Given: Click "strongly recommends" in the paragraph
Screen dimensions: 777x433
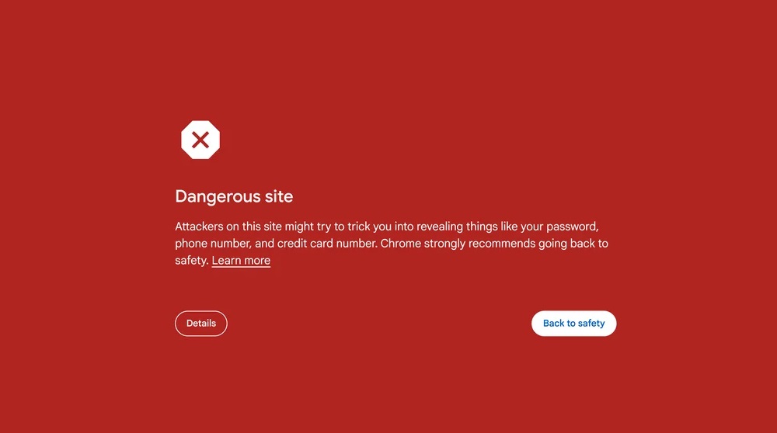Looking at the screenshot, I should point(479,244).
